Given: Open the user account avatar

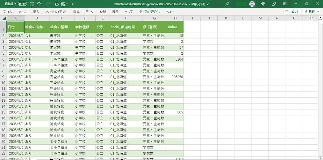Looking at the screenshot, I should point(252,4).
